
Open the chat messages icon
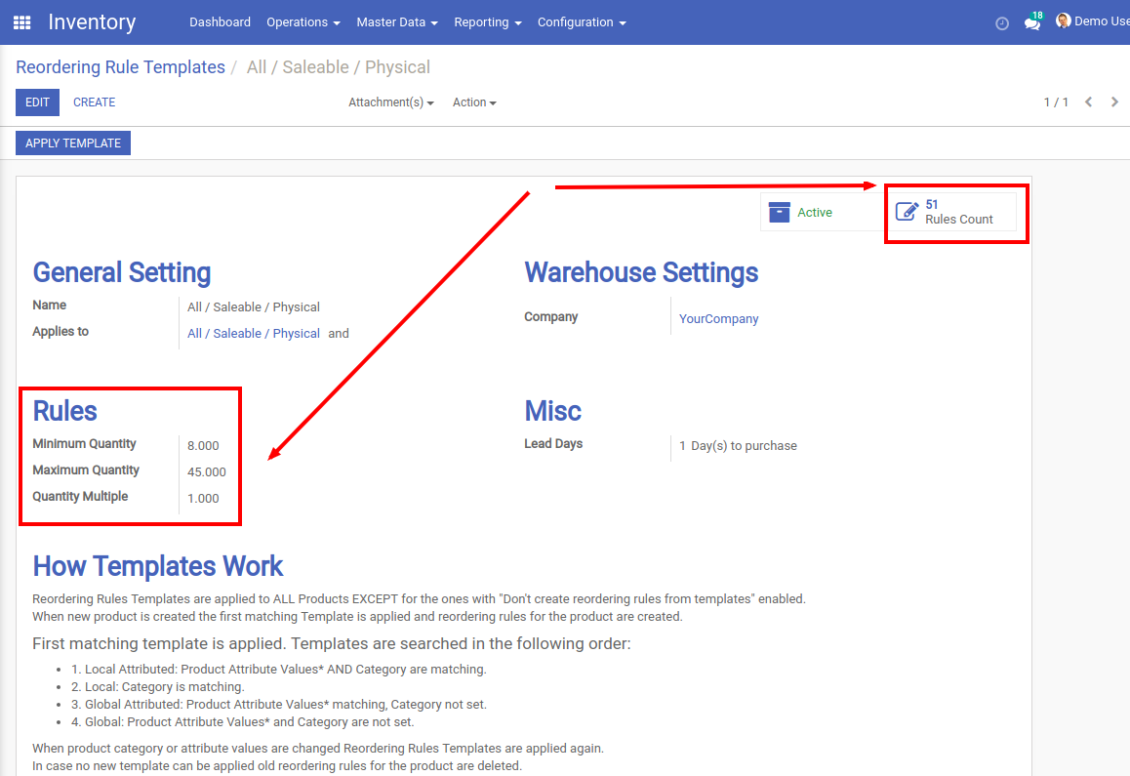[1031, 23]
